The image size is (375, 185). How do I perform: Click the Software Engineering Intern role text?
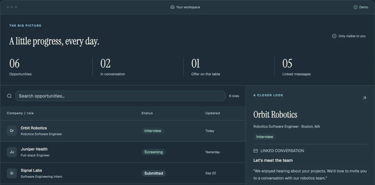coord(42,177)
